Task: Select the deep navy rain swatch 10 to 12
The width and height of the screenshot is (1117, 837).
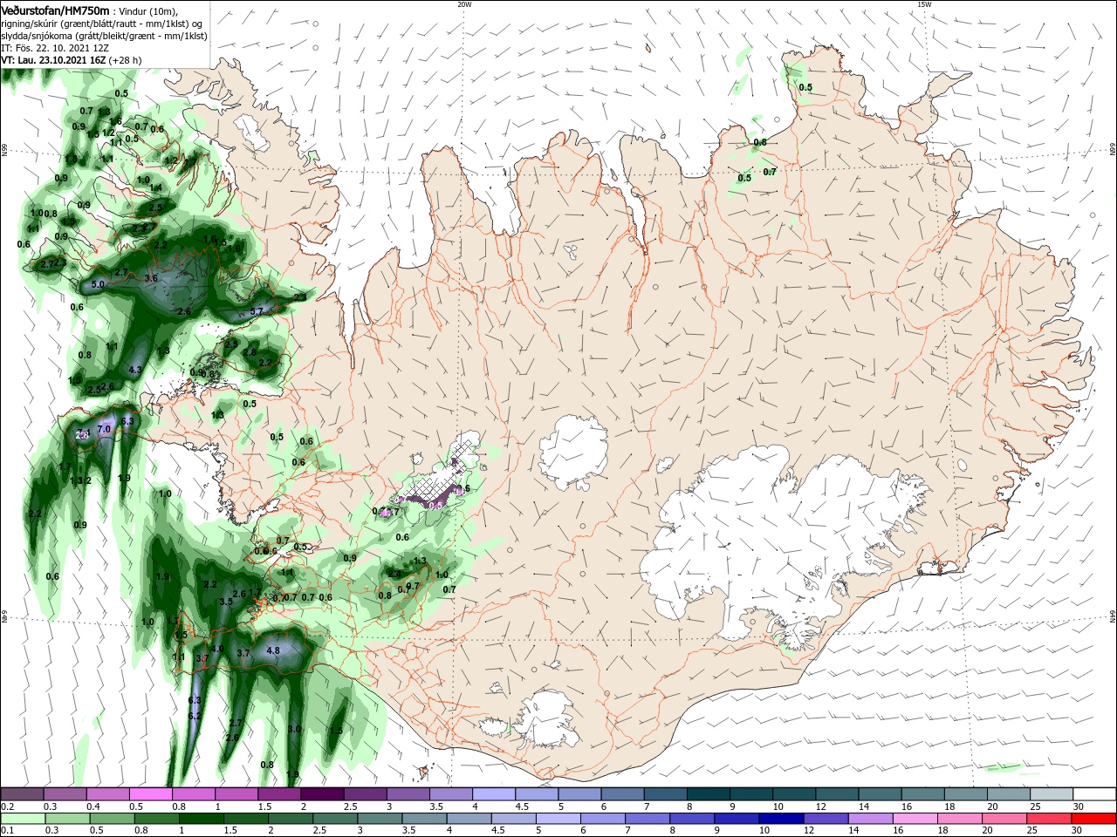Action: (780, 819)
